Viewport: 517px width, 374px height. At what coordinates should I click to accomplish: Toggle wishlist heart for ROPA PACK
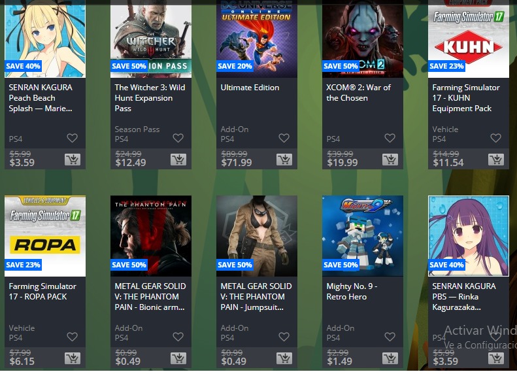[x=72, y=337]
